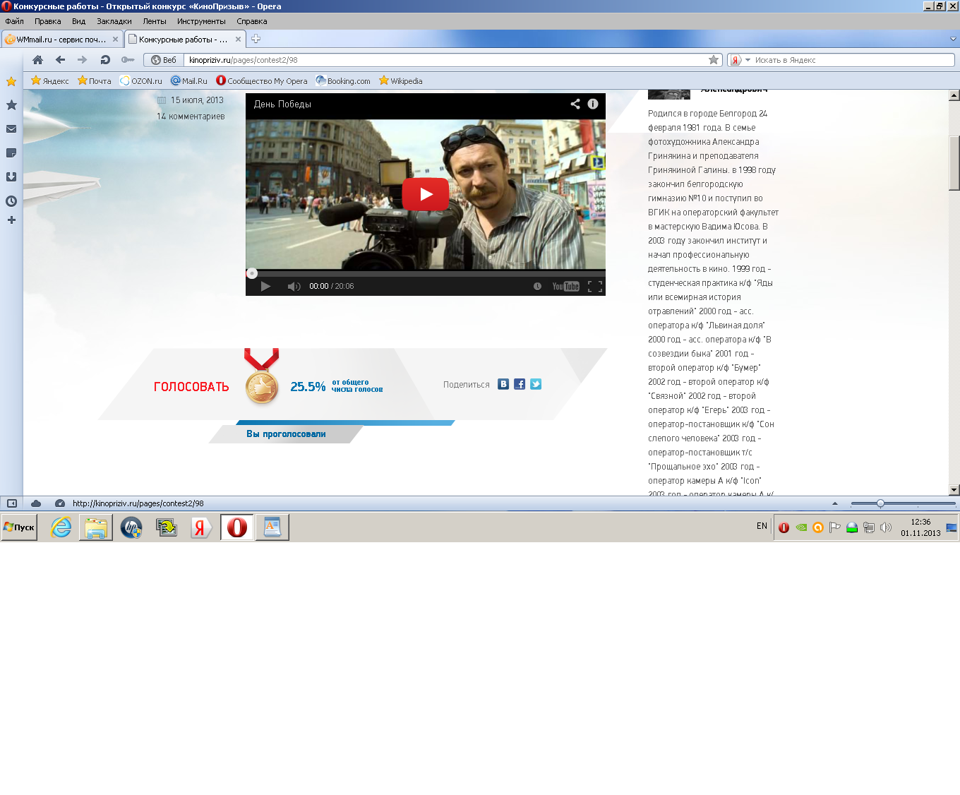Open sidebar notes panel icon
This screenshot has height=795, width=960.
[11, 153]
